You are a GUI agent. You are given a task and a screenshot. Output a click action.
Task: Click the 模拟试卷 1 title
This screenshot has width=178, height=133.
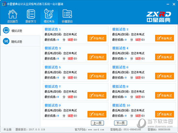click(52, 29)
